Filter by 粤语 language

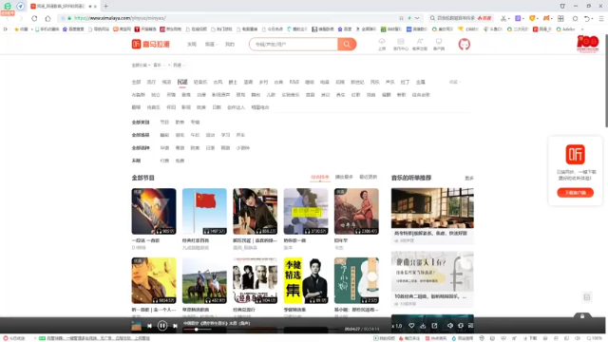[180, 148]
